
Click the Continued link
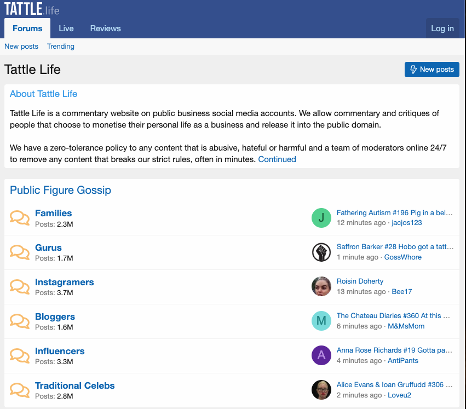pos(277,159)
